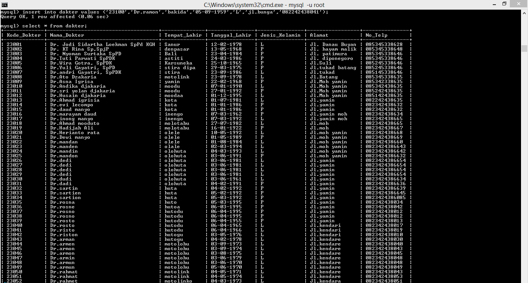Click name Dr.Andika djakaria
The height and width of the screenshot is (283, 528).
(78, 86)
